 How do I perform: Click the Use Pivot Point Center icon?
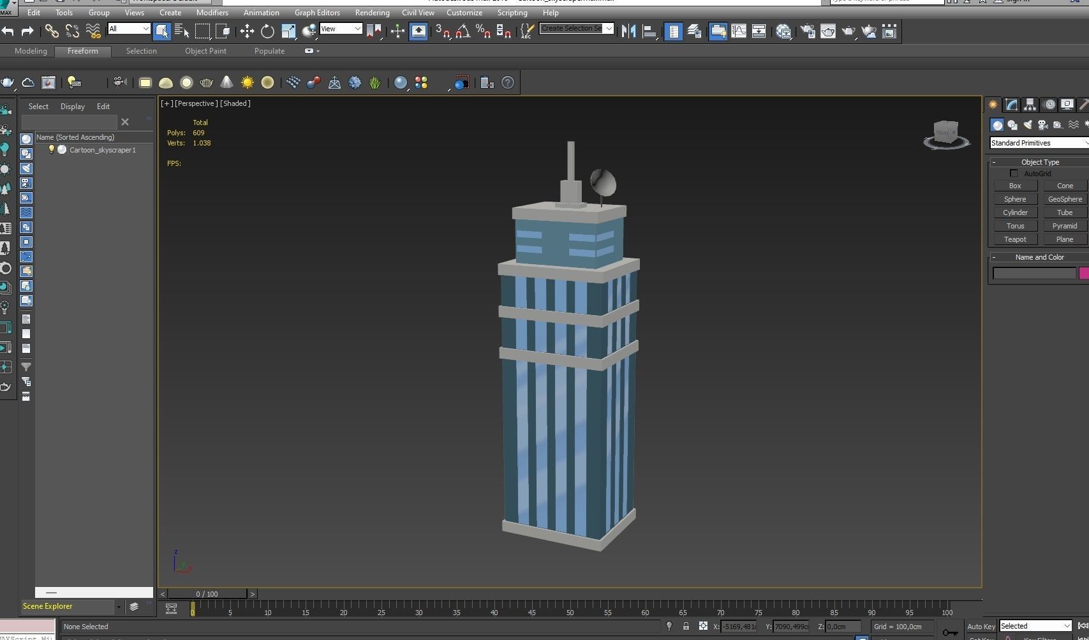click(x=374, y=31)
